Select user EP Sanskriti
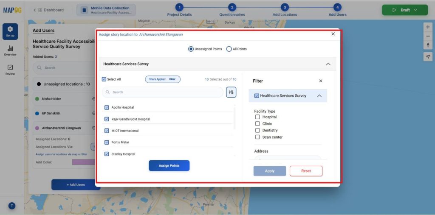Image resolution: width=435 pixels, height=215 pixels. tap(51, 114)
